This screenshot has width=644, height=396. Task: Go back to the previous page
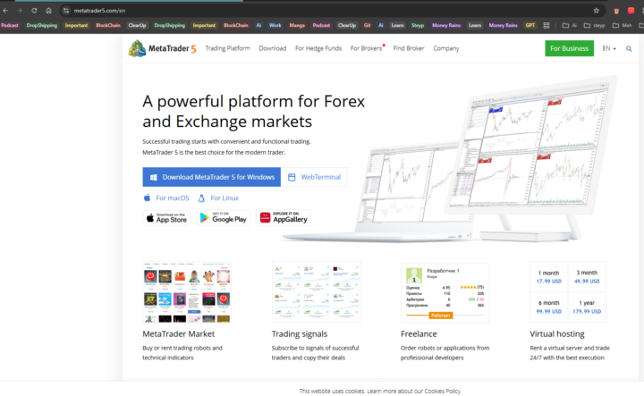(x=5, y=11)
